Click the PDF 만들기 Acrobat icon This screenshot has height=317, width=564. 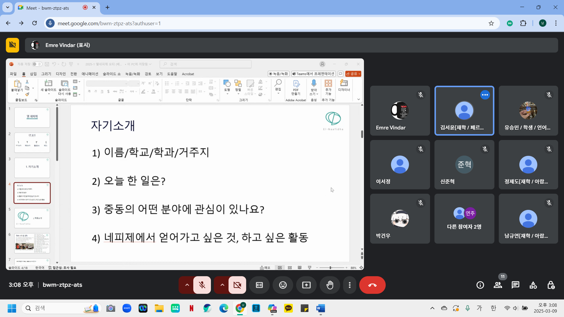296,87
